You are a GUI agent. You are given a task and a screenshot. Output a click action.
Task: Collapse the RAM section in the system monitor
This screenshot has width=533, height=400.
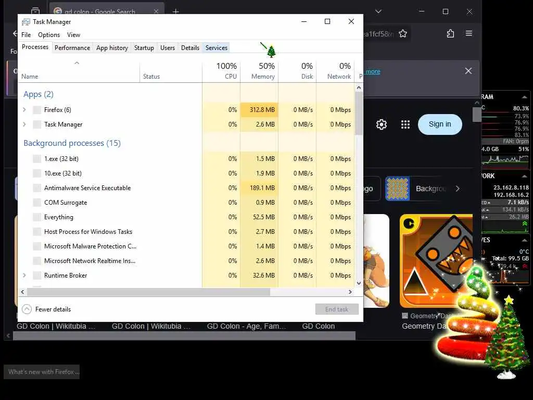pos(525,97)
